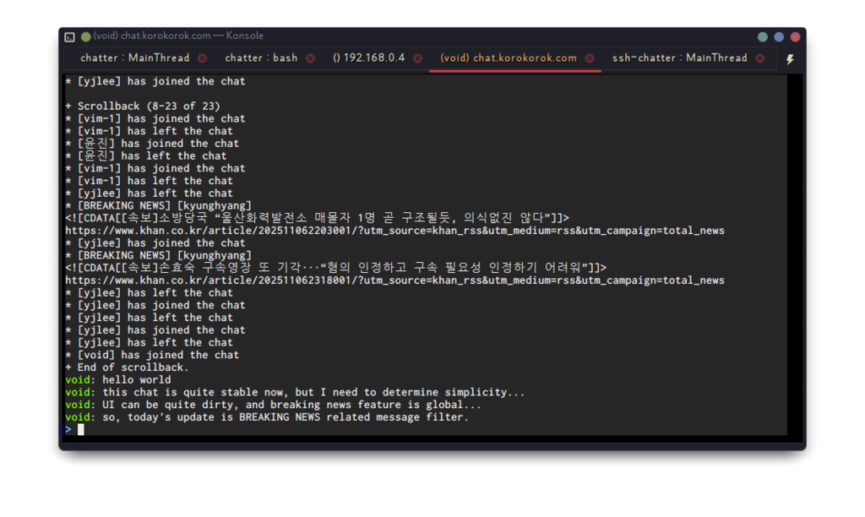The width and height of the screenshot is (865, 517).
Task: Select the active '(void) chat.korokorok.com' tab
Action: (508, 58)
